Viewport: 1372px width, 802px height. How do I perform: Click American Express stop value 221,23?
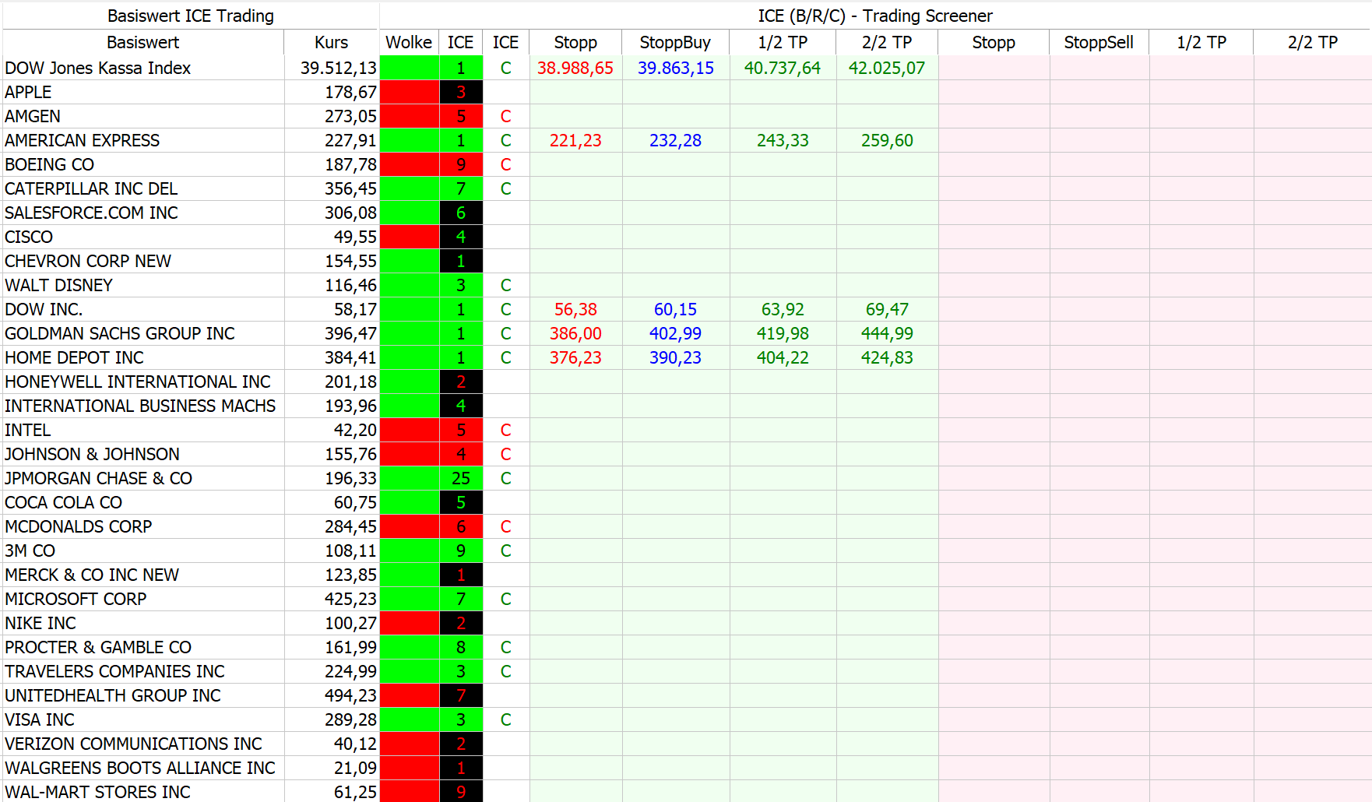pos(575,140)
